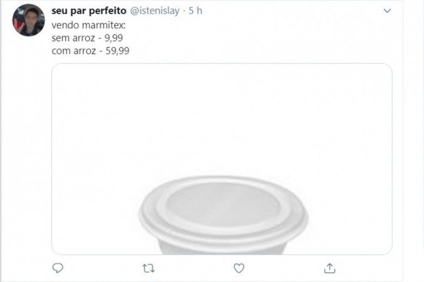The width and height of the screenshot is (424, 282).
Task: Retweet this marmitex post
Action: point(148,268)
